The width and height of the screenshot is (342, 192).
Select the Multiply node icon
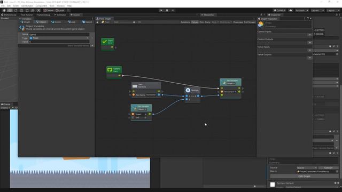point(188,90)
